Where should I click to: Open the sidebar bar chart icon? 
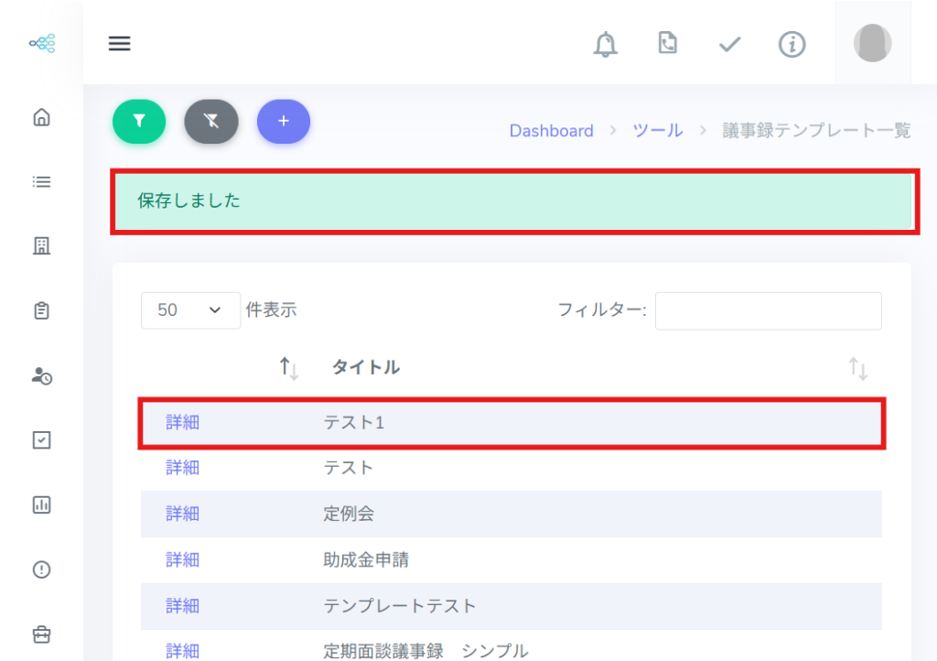(x=41, y=504)
